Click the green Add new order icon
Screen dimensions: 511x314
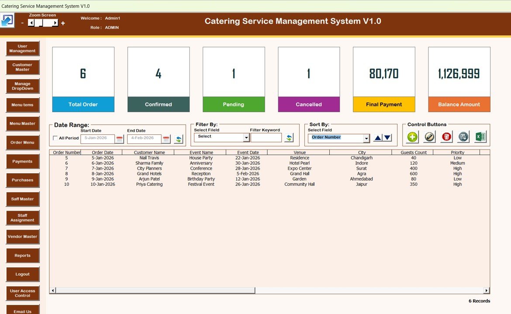point(412,137)
